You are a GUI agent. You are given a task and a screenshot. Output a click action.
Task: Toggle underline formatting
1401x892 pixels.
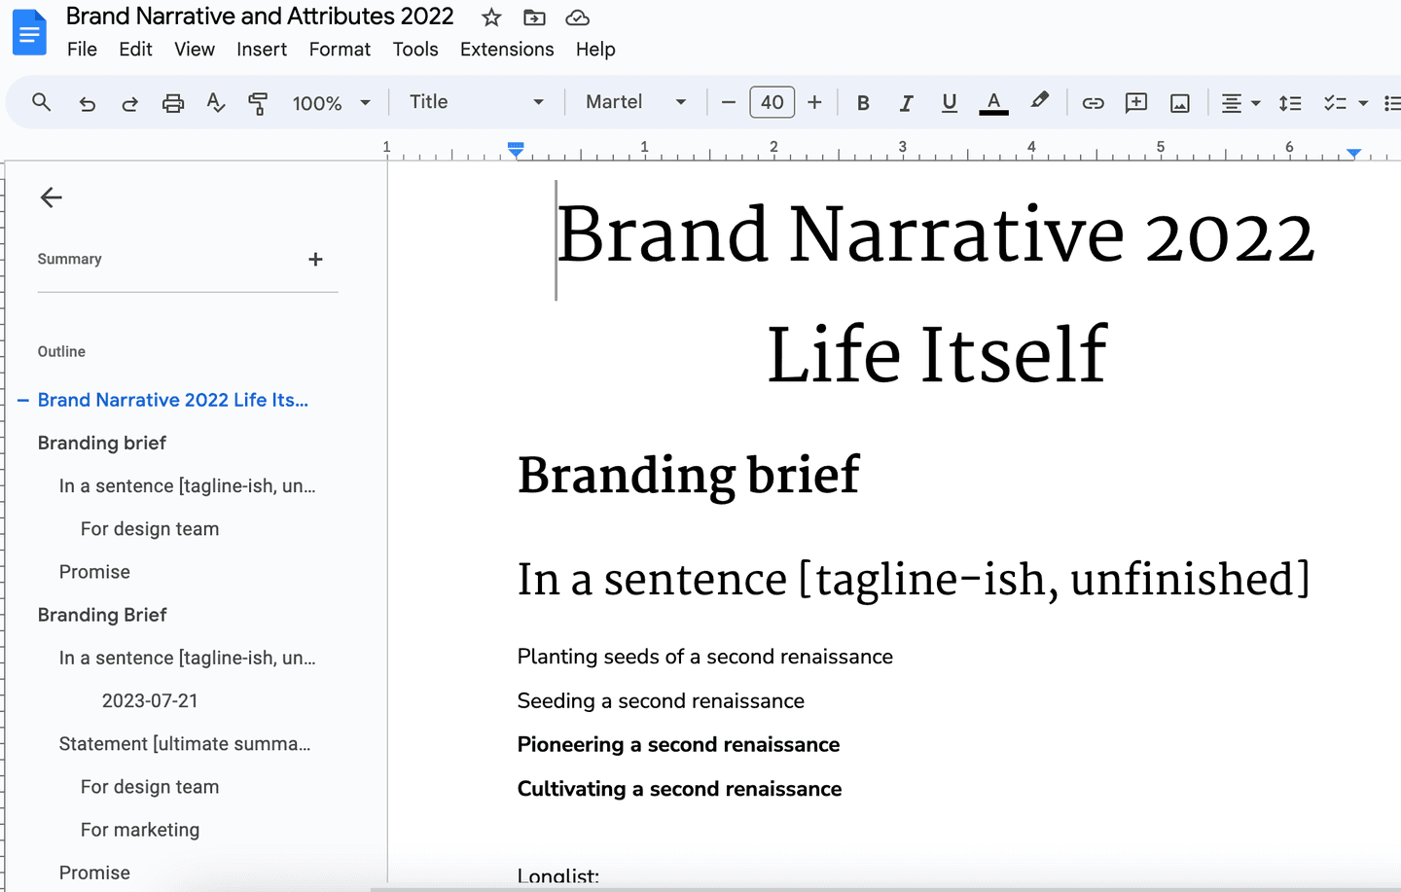click(949, 102)
